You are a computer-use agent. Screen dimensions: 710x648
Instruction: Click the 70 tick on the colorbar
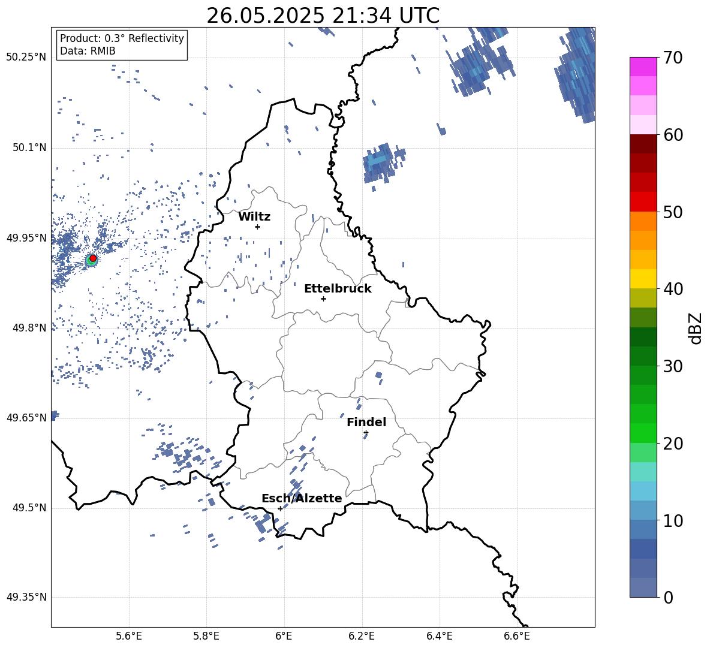point(673,58)
